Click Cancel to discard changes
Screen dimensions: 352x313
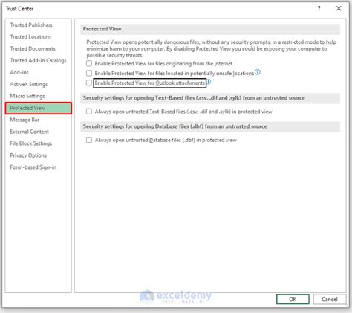[330, 299]
